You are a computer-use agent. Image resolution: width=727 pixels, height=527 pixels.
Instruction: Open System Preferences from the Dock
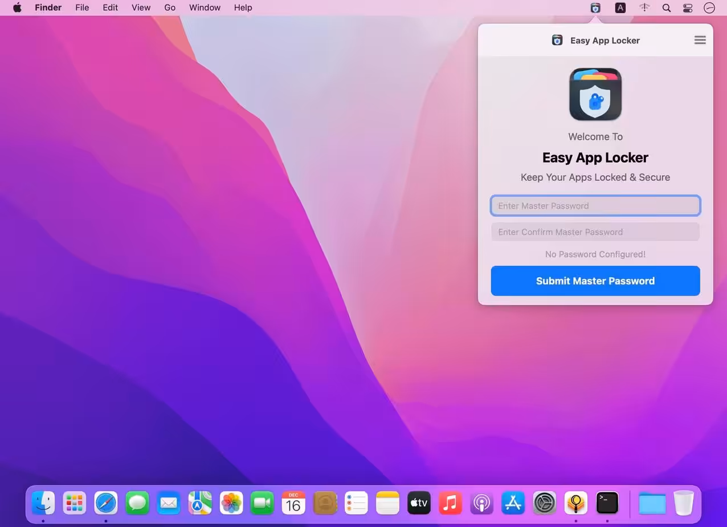544,503
